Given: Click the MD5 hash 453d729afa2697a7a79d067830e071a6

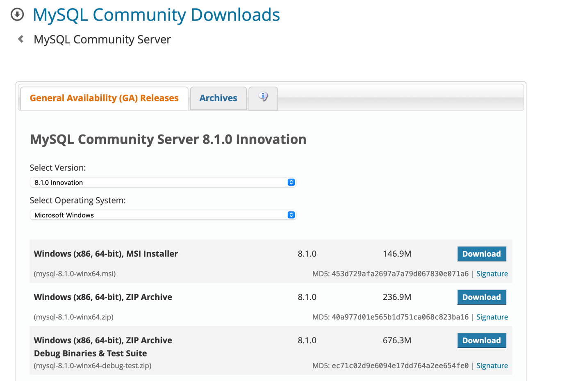Looking at the screenshot, I should 400,274.
